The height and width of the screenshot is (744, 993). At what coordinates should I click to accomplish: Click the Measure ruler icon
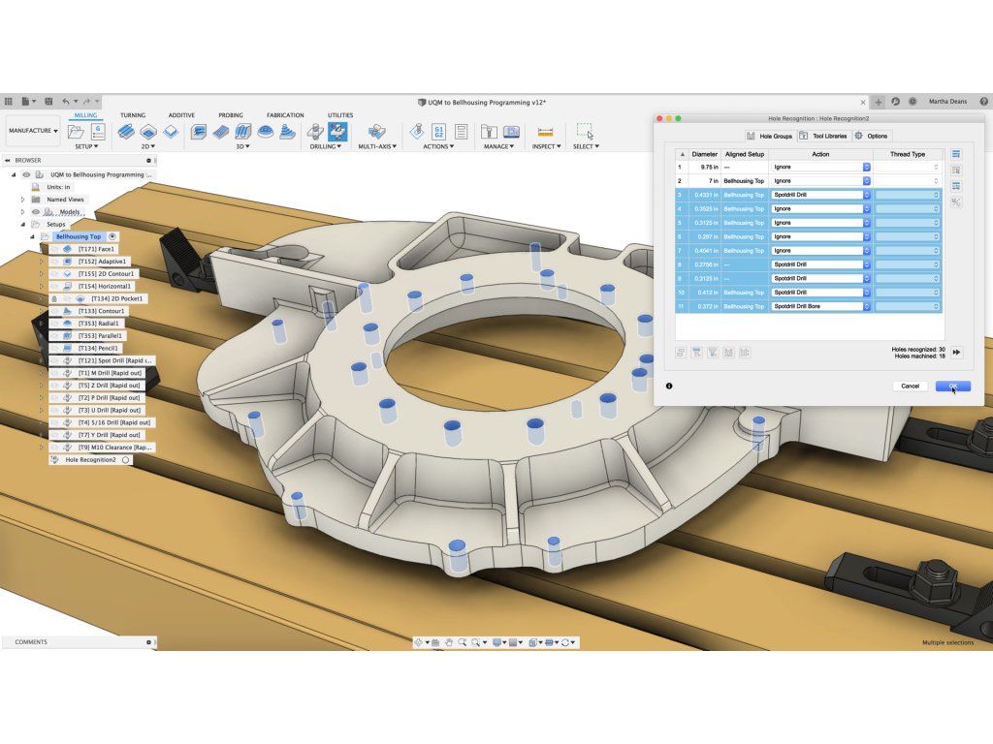click(x=545, y=132)
